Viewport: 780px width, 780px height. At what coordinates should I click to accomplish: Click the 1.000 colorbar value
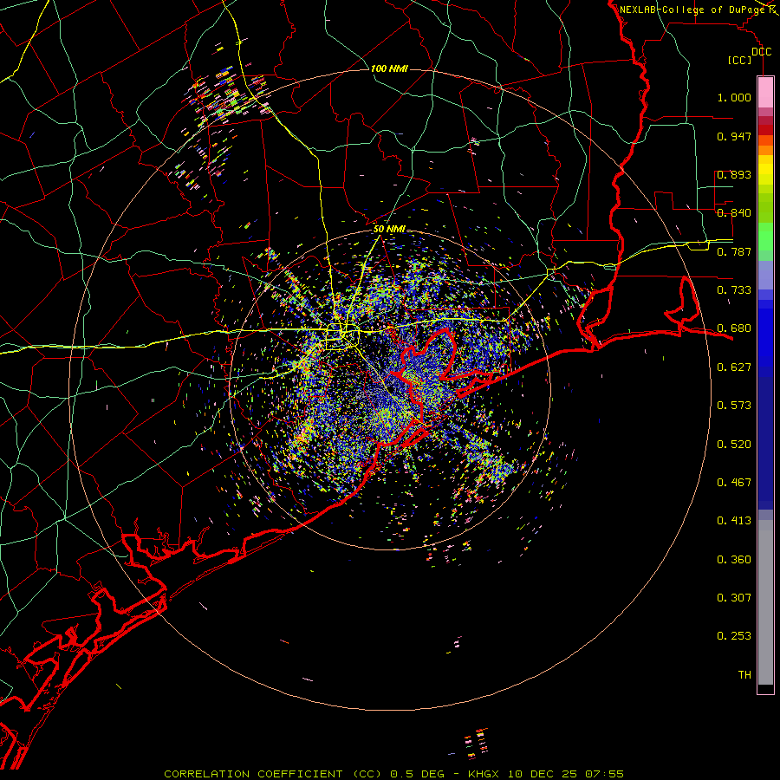[x=734, y=97]
